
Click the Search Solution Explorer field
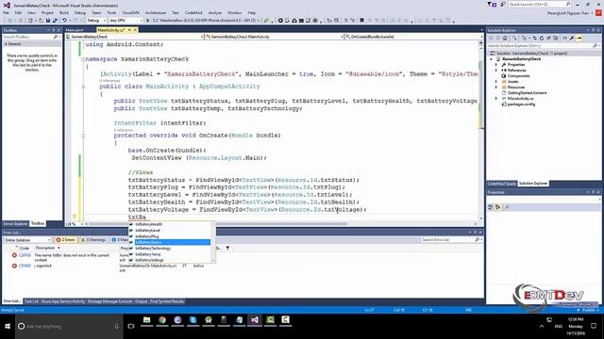pos(544,46)
